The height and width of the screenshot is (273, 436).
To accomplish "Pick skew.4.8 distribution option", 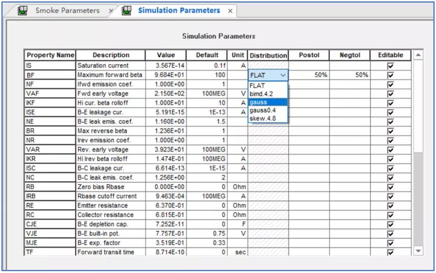I will point(268,119).
